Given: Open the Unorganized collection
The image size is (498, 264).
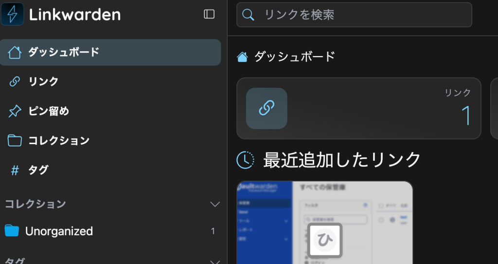Looking at the screenshot, I should [59, 231].
